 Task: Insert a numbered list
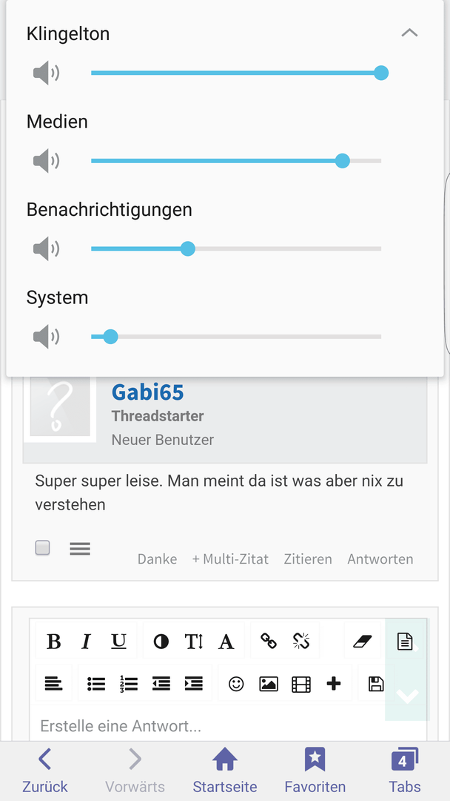tap(129, 684)
